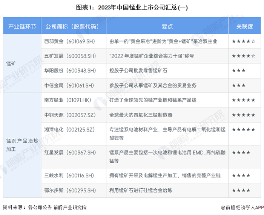
Task: Click three-star rating in 华阳股份 row
Action: click(x=239, y=71)
